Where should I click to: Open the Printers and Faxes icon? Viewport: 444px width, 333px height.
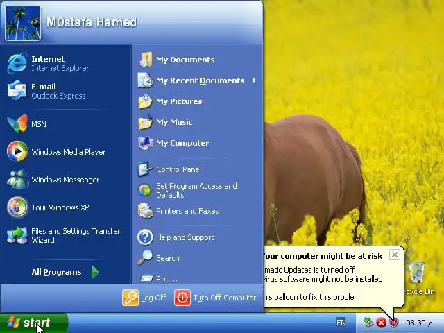(x=146, y=211)
